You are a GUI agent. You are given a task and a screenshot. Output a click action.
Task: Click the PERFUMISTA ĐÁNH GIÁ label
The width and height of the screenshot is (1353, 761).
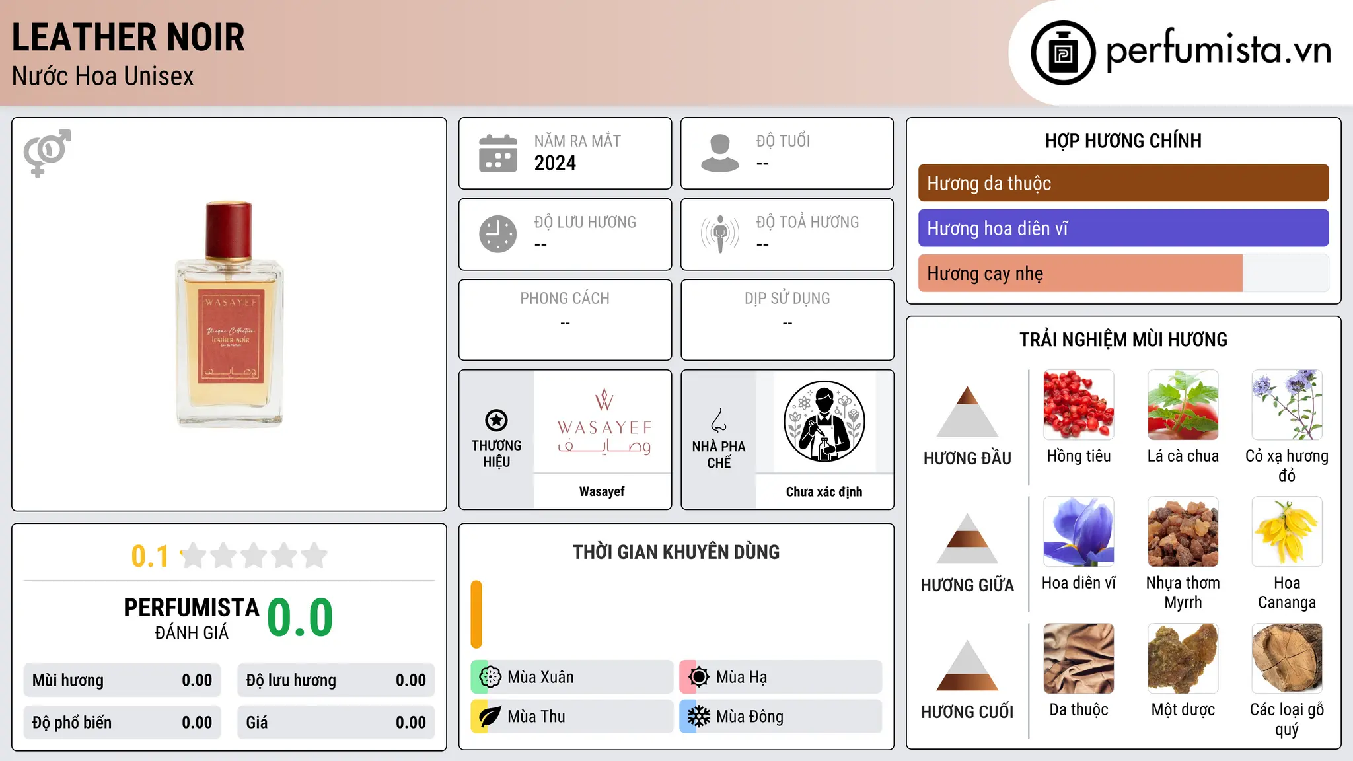click(192, 618)
